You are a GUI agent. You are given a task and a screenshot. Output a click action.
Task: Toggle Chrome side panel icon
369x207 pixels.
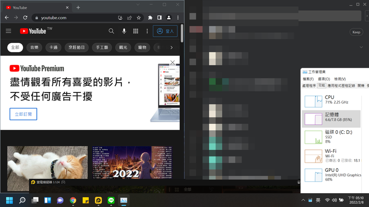pos(159,17)
